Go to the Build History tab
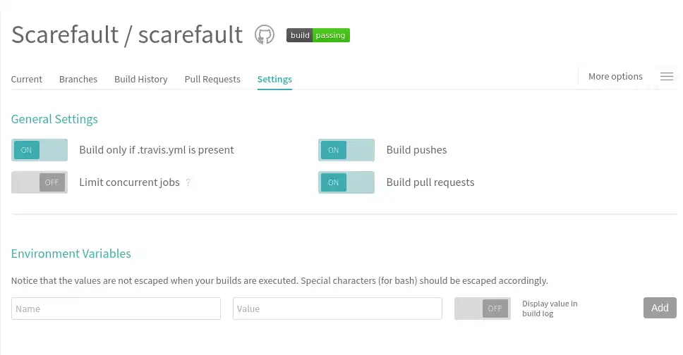The image size is (683, 355). [x=141, y=80]
